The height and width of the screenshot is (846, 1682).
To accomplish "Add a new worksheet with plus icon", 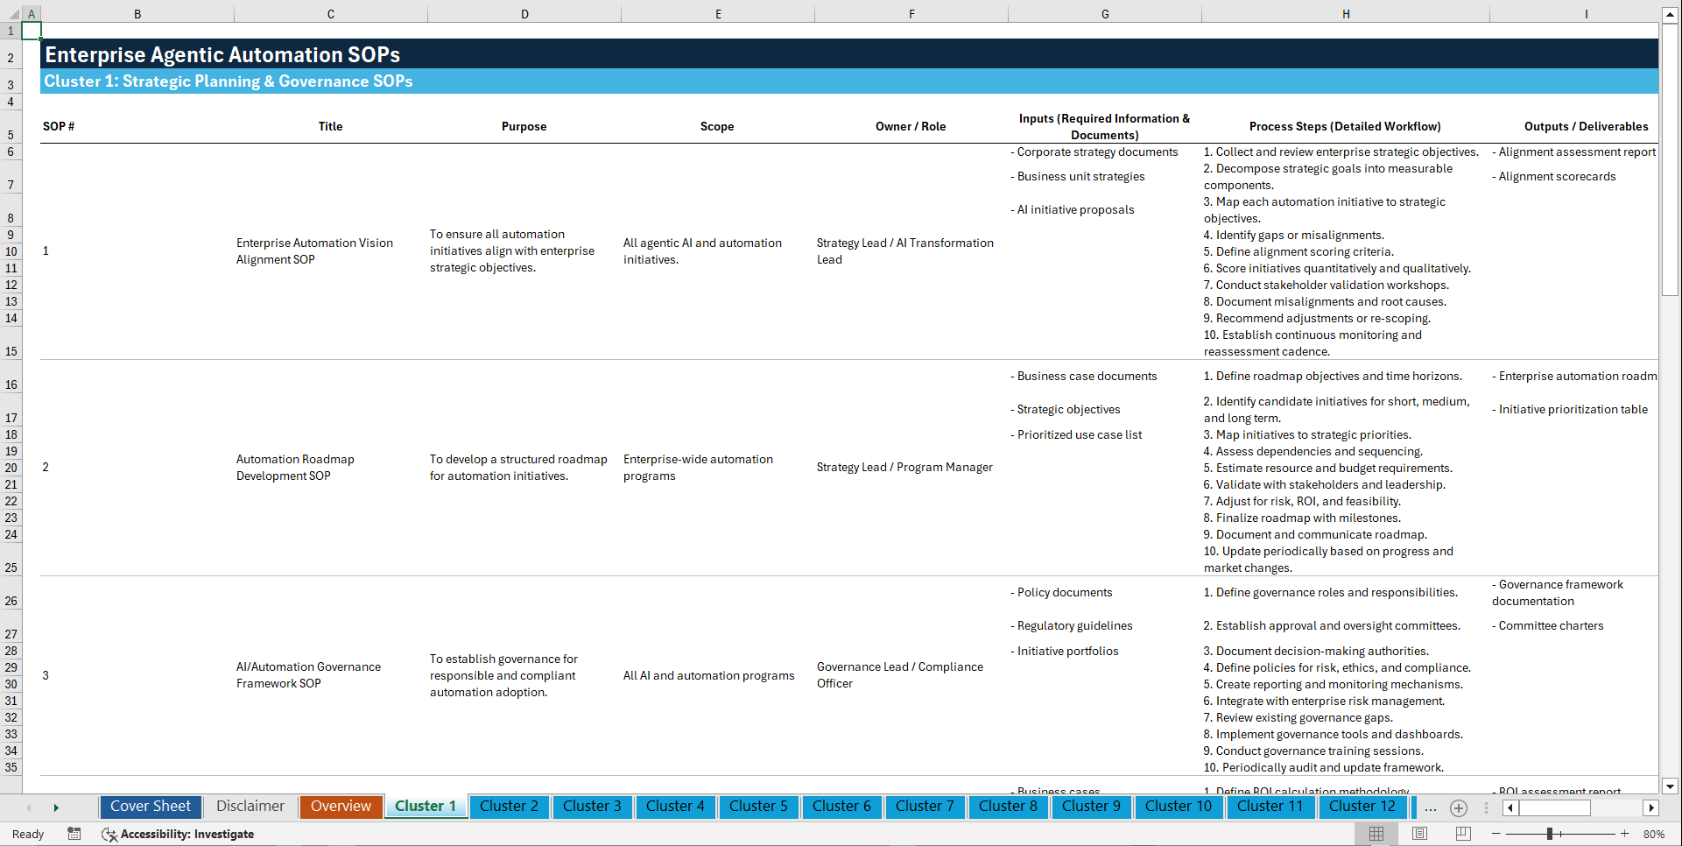I will click(x=1459, y=808).
